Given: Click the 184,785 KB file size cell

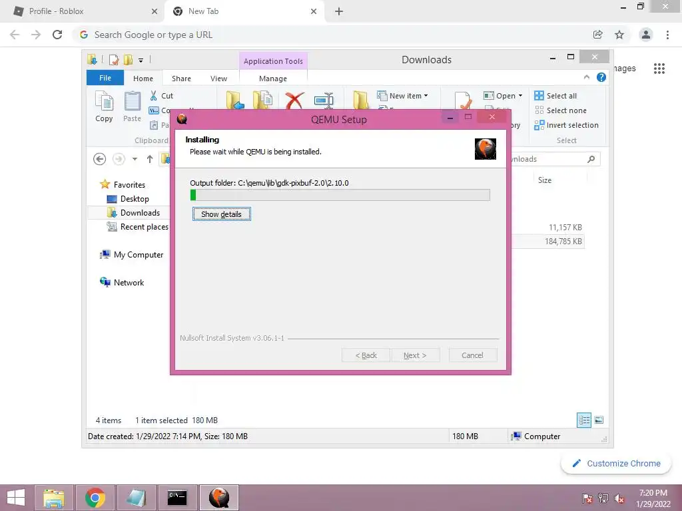Looking at the screenshot, I should 563,241.
